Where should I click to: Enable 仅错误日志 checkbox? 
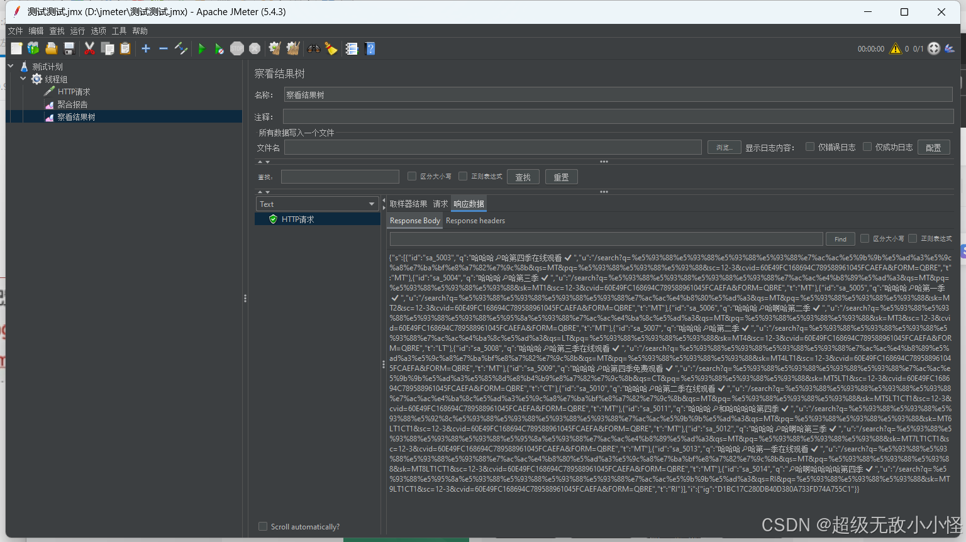[810, 147]
